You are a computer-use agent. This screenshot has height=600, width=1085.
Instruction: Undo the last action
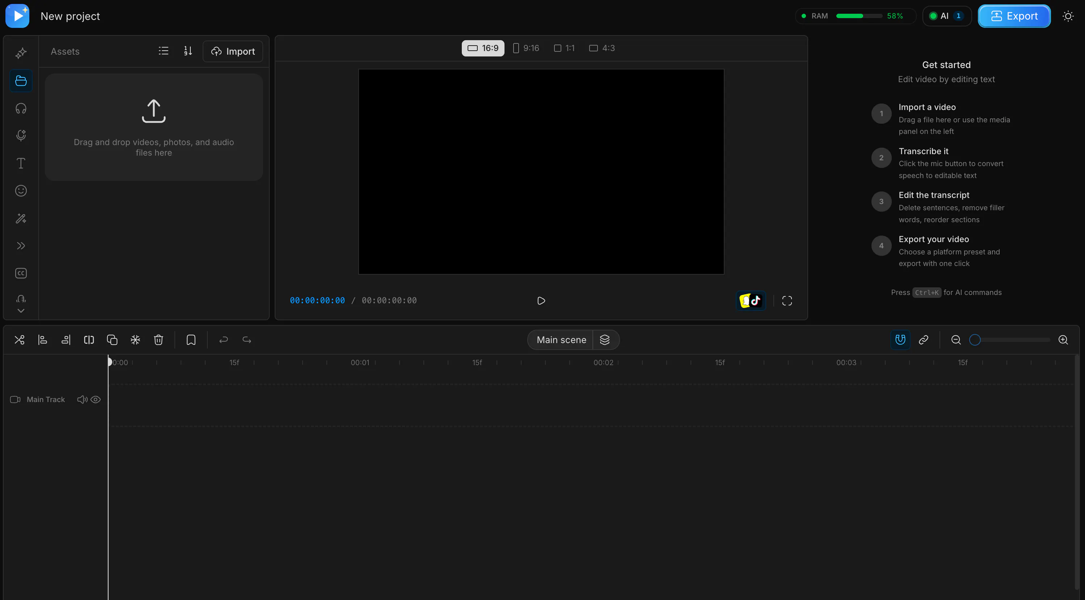click(224, 340)
